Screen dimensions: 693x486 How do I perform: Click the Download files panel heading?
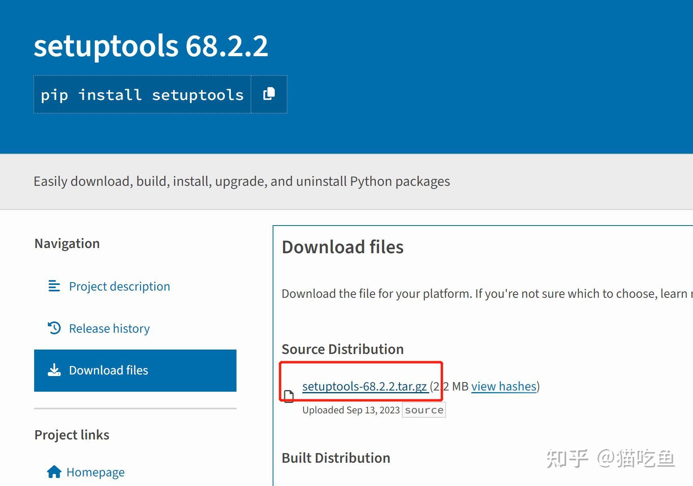point(342,247)
